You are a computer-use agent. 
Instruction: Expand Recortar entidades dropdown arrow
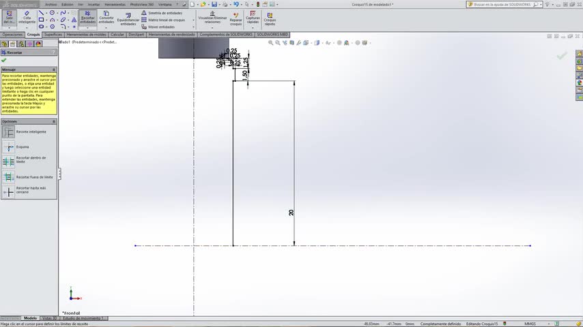click(x=88, y=28)
